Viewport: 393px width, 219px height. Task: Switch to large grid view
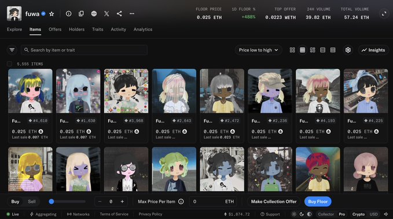tap(292, 50)
